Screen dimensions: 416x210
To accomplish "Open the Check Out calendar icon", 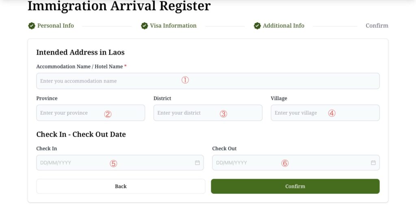I will click(373, 163).
